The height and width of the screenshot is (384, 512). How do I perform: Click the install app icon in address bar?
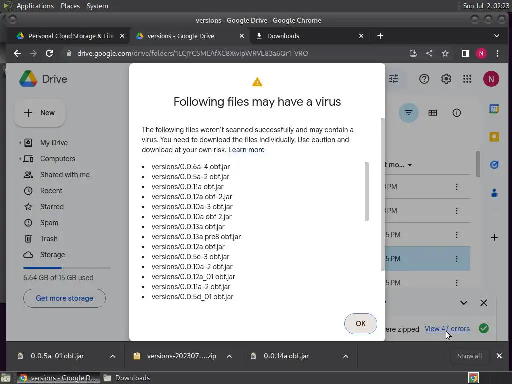(x=413, y=53)
